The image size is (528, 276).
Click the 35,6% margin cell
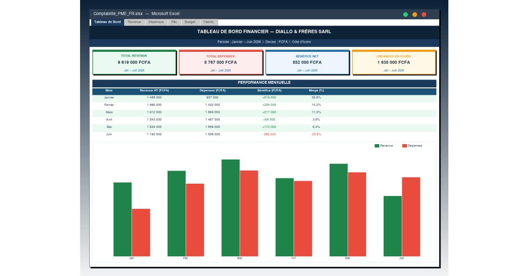point(316,98)
